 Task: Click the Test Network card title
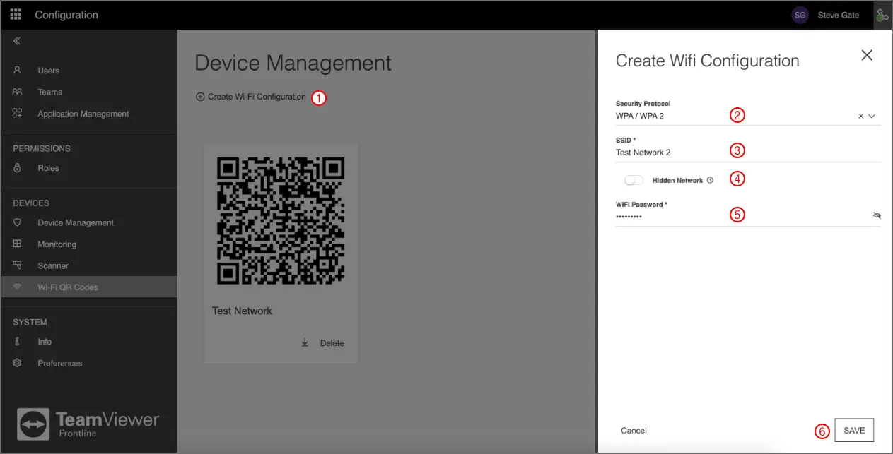(x=242, y=311)
